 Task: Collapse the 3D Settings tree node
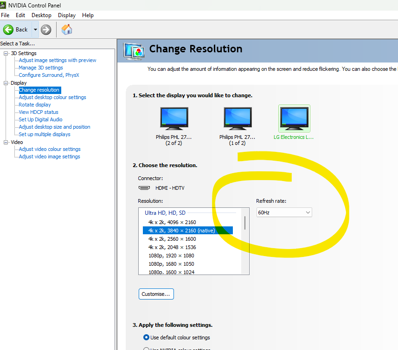[6, 53]
